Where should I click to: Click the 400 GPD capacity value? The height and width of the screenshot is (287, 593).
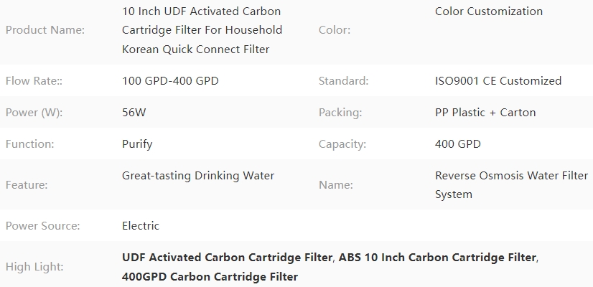(x=457, y=144)
